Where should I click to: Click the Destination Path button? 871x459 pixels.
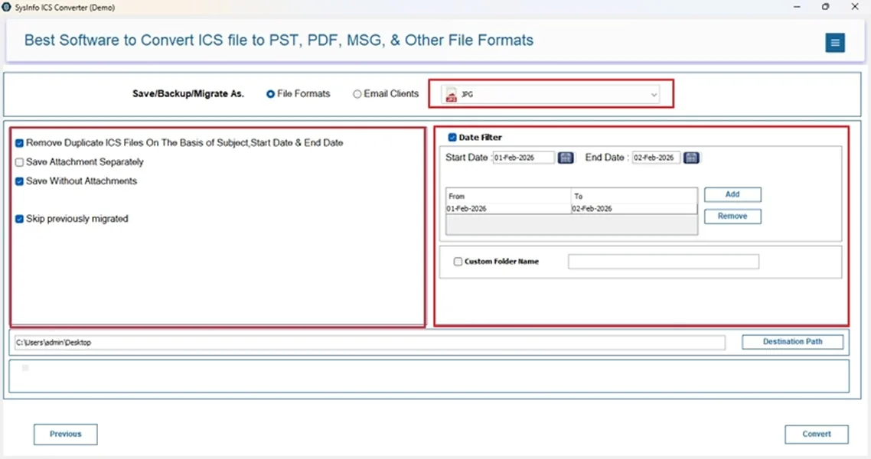[792, 341]
